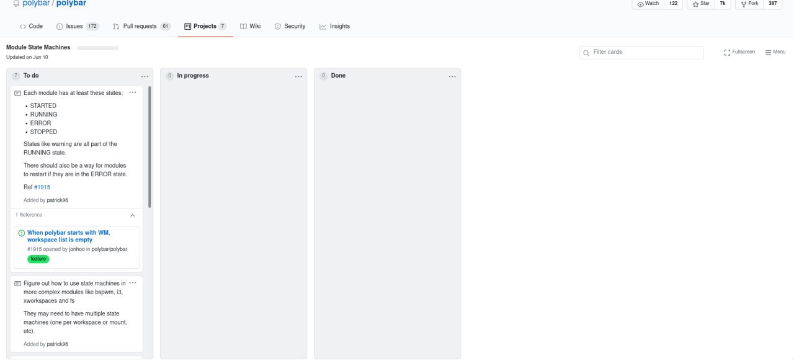This screenshot has width=794, height=360.
Task: Click 'patrick96' on the 'Figure out how' card
Action: pyautogui.click(x=58, y=344)
